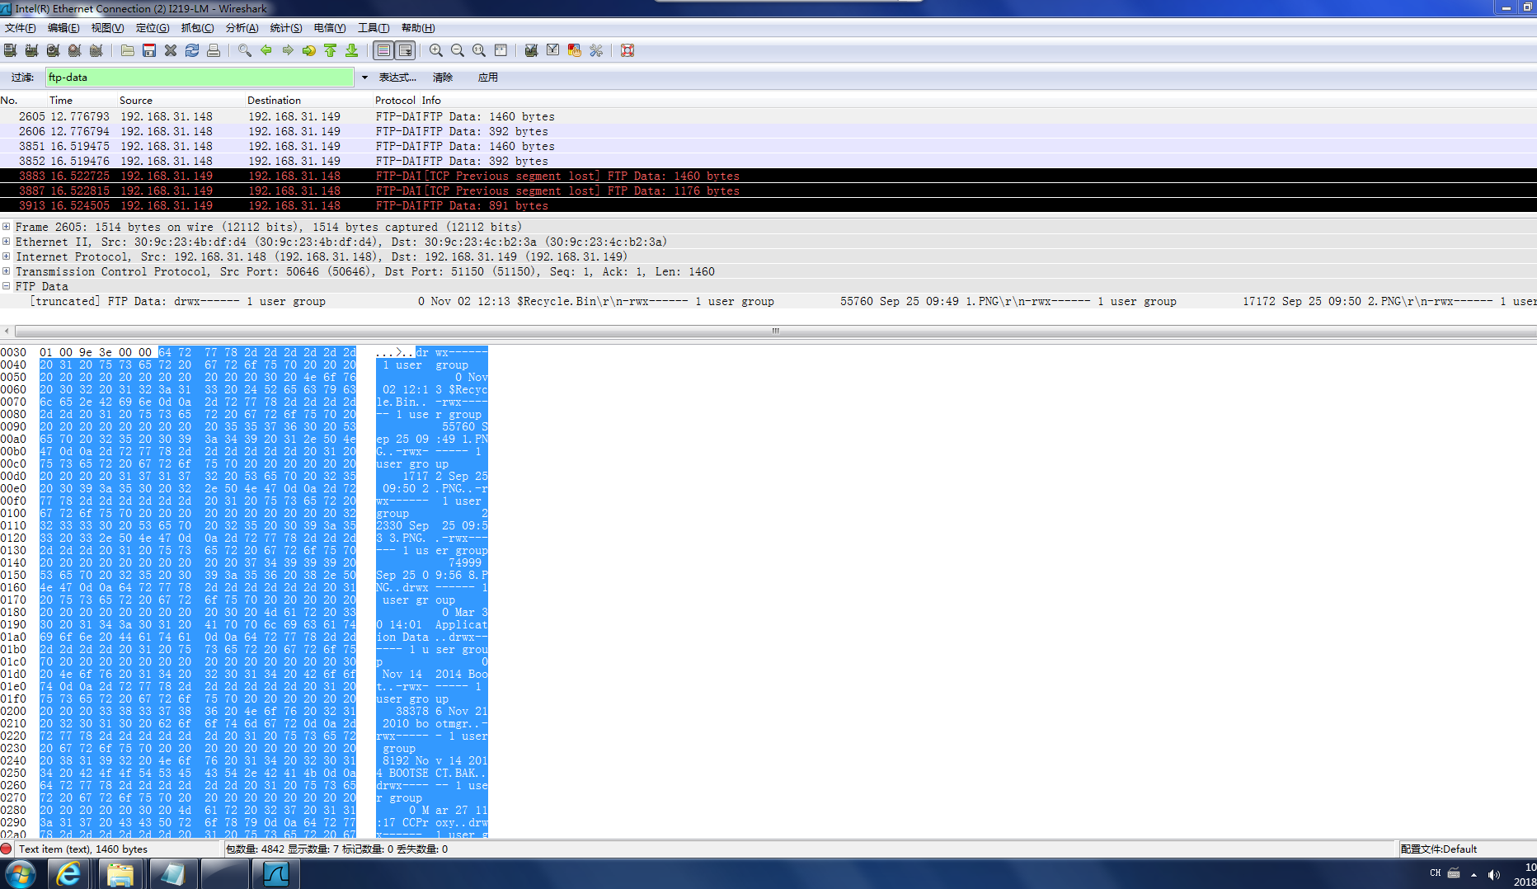
Task: Stop the running capture
Action: (x=74, y=50)
